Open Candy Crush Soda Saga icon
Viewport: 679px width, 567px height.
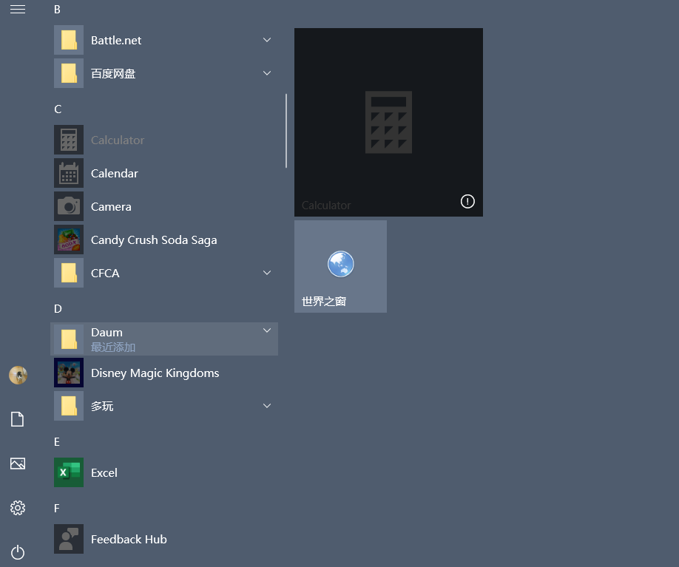[69, 240]
